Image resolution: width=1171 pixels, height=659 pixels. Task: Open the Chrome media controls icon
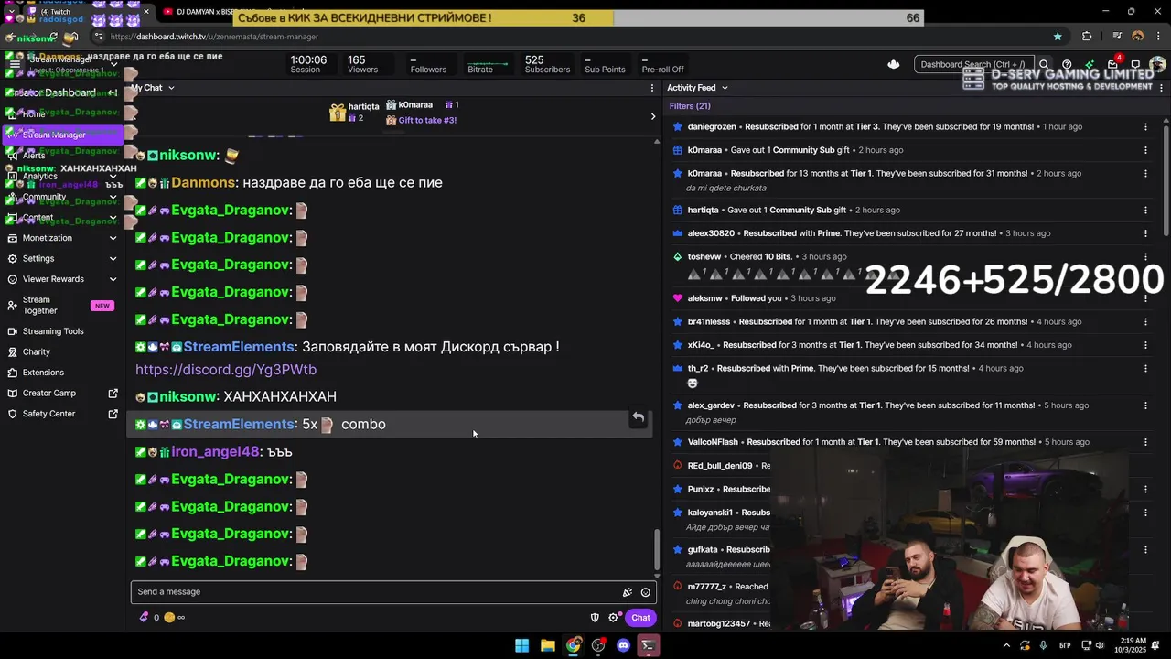coord(1117,37)
